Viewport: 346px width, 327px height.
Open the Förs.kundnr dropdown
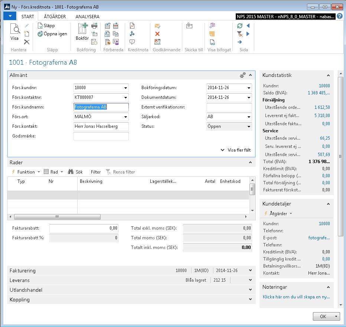tap(125, 88)
